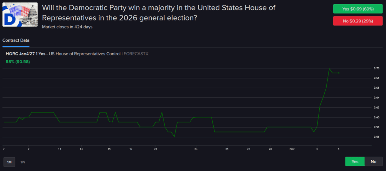Buy Yes at $0.69

(x=358, y=9)
